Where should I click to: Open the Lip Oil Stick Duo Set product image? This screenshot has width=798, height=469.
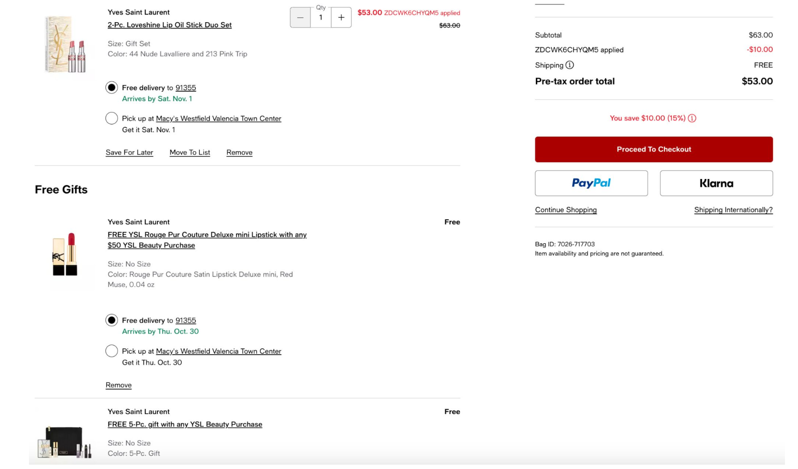tap(66, 44)
